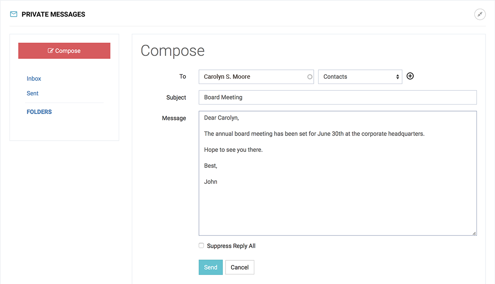Image resolution: width=495 pixels, height=284 pixels.
Task: Click the envelope icon beside Private Messages
Action: coord(14,14)
